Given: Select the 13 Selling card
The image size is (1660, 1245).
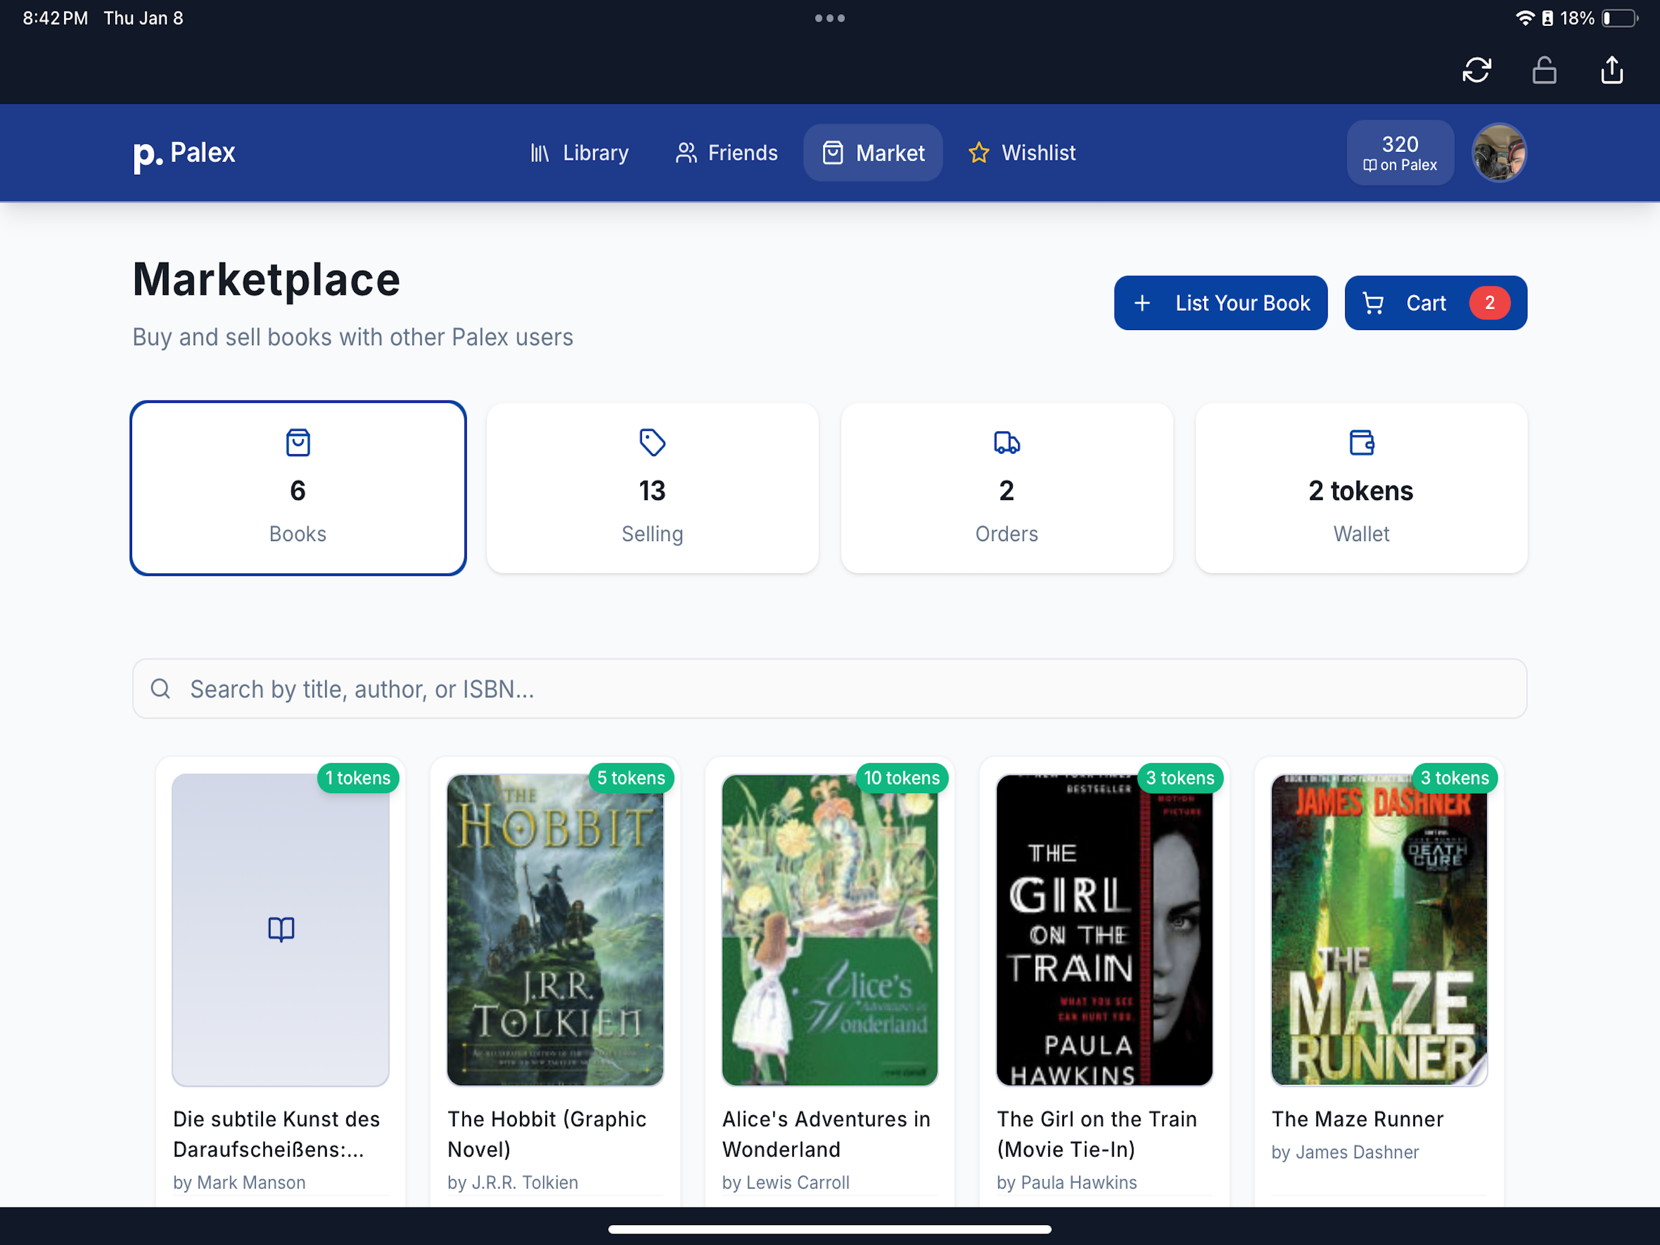Looking at the screenshot, I should (x=652, y=488).
